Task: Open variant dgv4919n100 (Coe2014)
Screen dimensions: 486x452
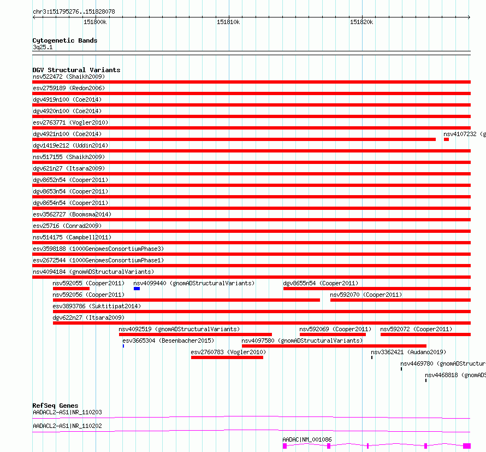Action: click(x=251, y=105)
